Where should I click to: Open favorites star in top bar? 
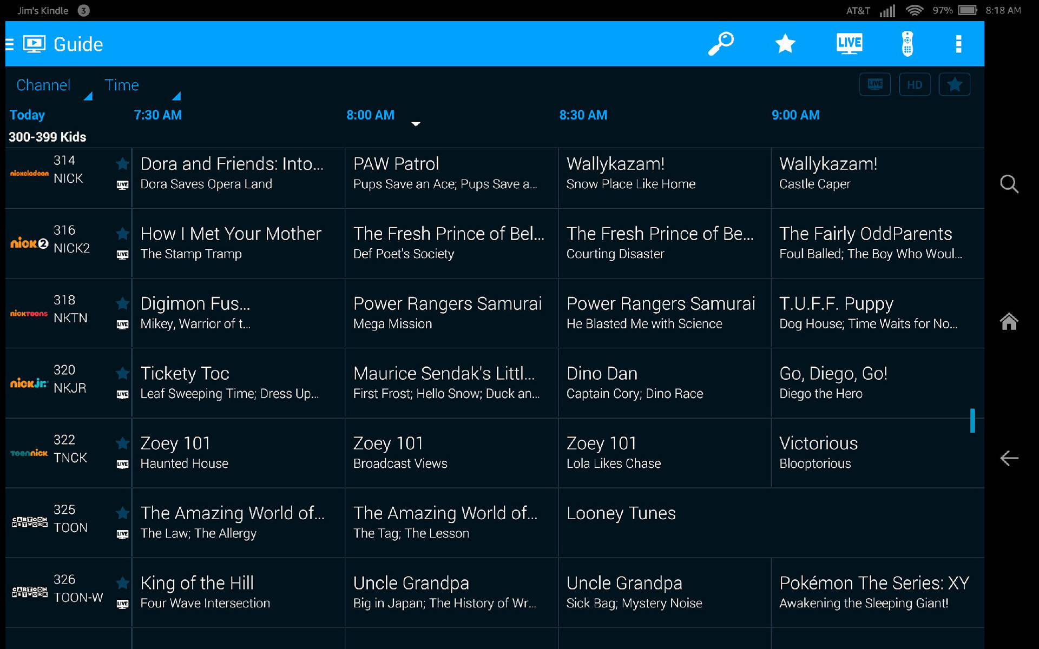[x=785, y=44]
